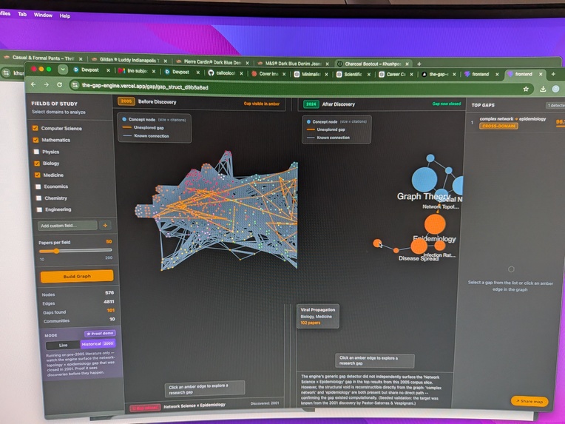Click the site info icon in the address bar
Image resolution: width=565 pixels, height=424 pixels.
pyautogui.click(x=75, y=85)
